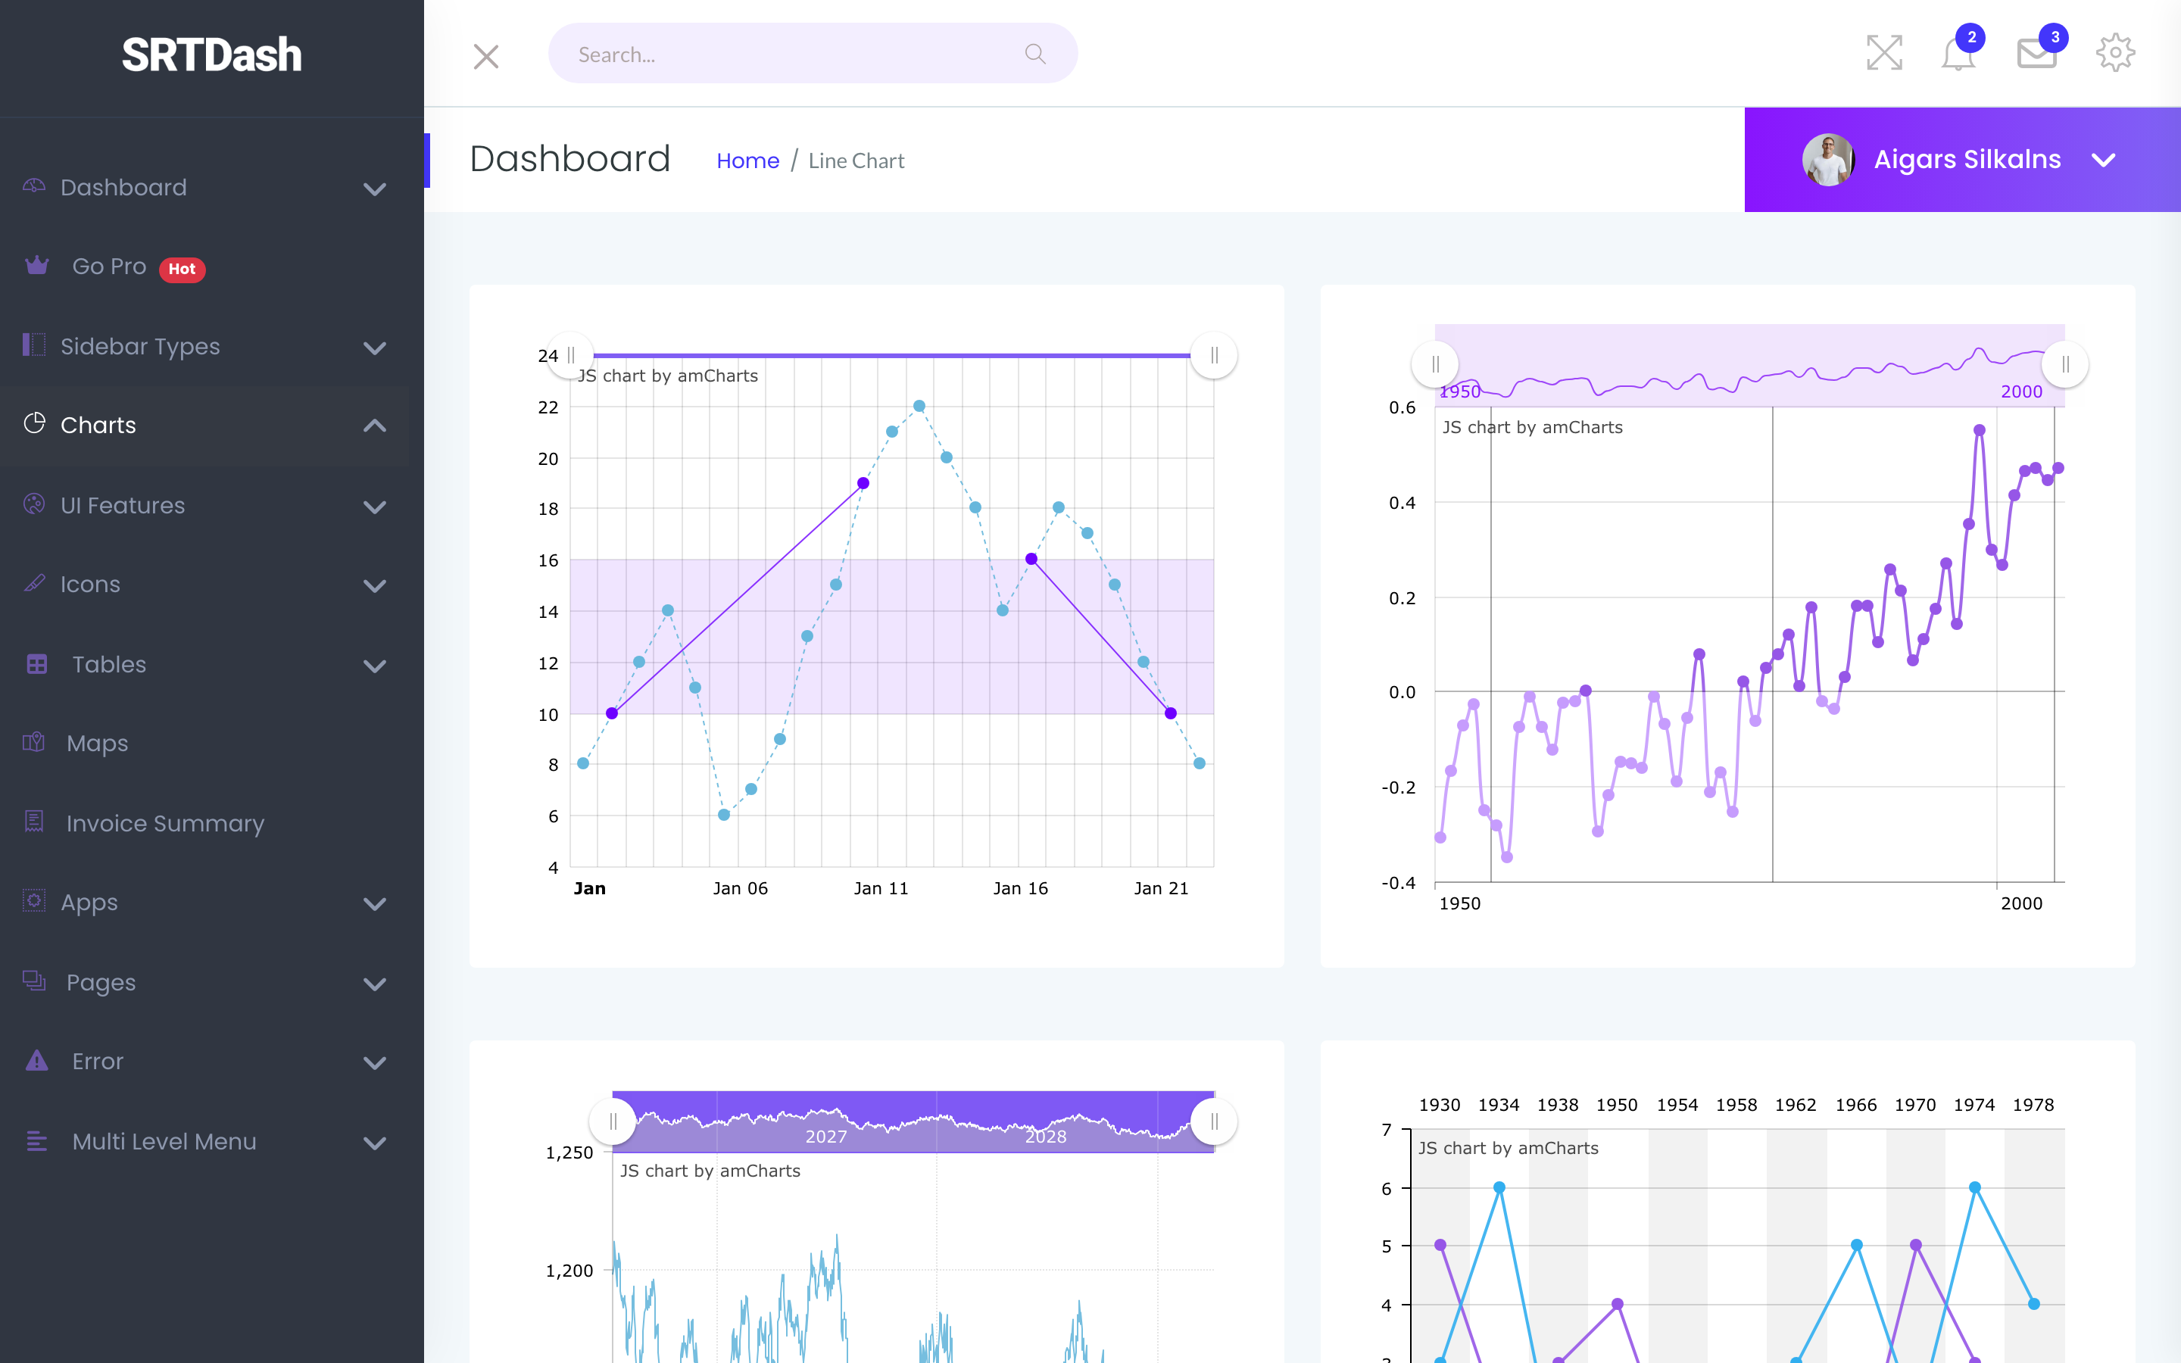
Task: Expand the Icons menu chevron
Action: [x=374, y=586]
